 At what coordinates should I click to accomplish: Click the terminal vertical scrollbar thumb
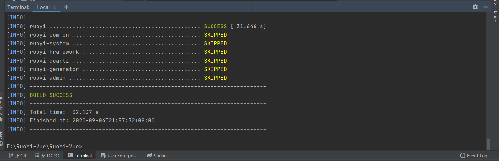488,144
